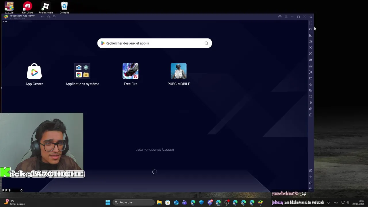Screen dimensions: 368x207
Task: Focus the Rechercher des jeux et applis field
Action: tap(155, 43)
